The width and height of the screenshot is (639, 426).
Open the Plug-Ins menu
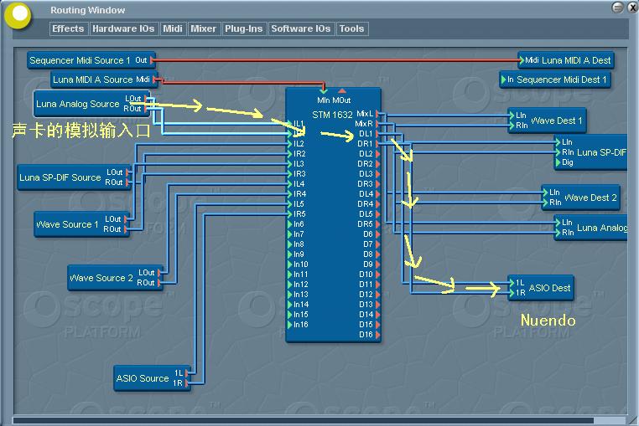click(244, 28)
